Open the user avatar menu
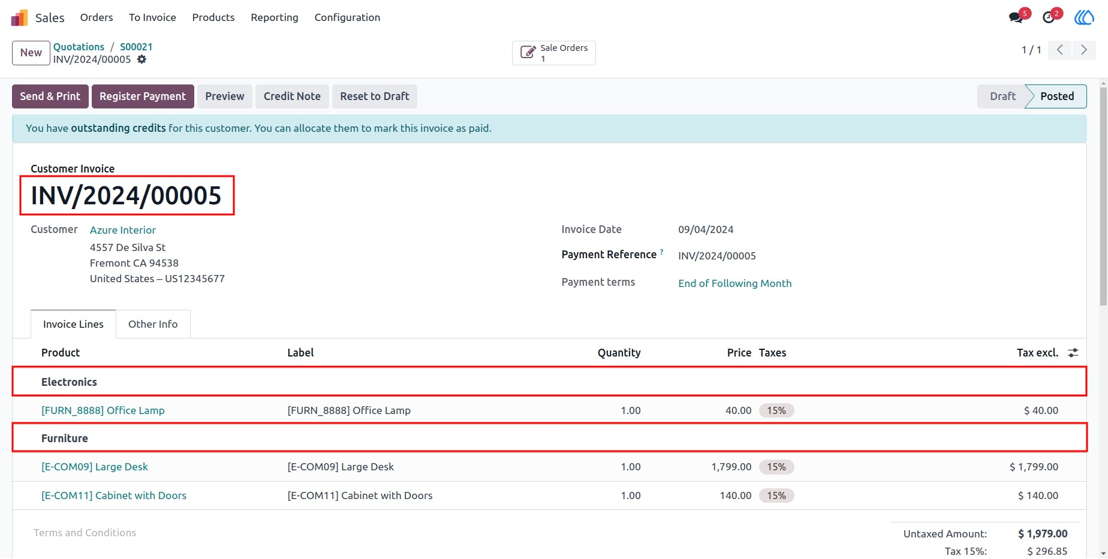The height and width of the screenshot is (559, 1108). [1084, 17]
